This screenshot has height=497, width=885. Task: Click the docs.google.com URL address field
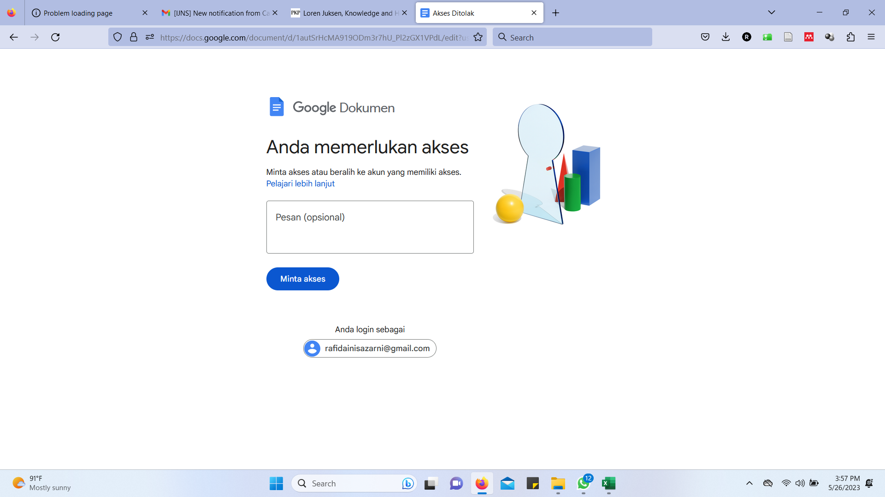pyautogui.click(x=313, y=37)
